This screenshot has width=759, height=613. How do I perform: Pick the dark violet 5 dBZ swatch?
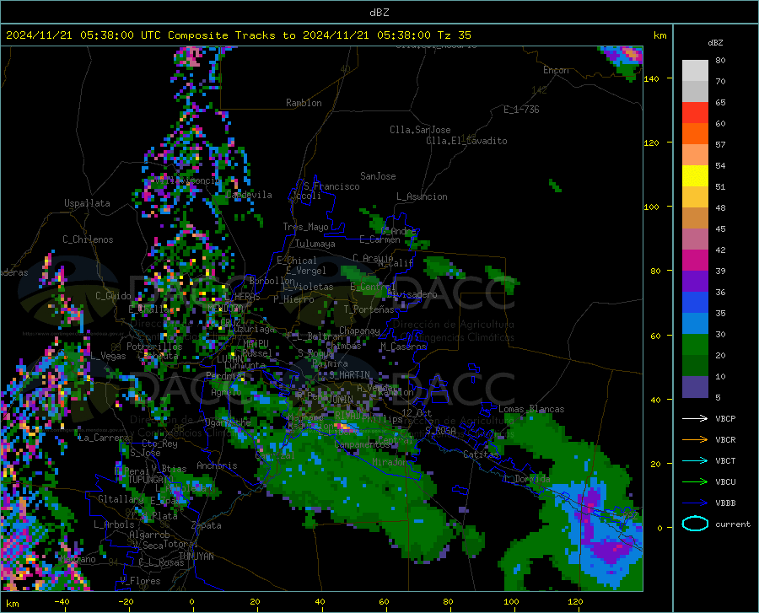click(695, 387)
